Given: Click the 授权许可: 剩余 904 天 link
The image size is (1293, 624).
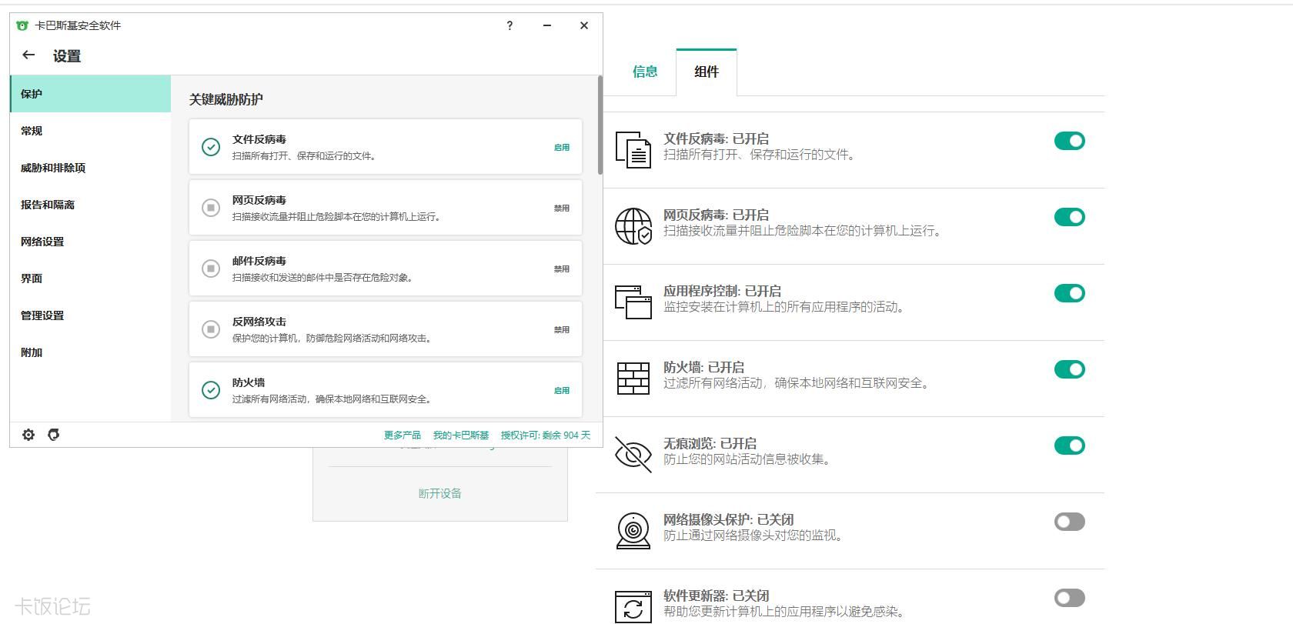Looking at the screenshot, I should [546, 435].
